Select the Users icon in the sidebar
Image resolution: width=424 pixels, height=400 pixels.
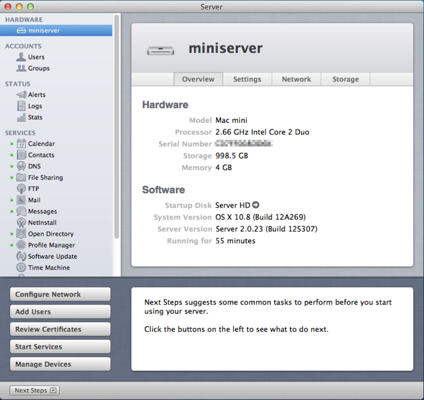click(x=21, y=57)
